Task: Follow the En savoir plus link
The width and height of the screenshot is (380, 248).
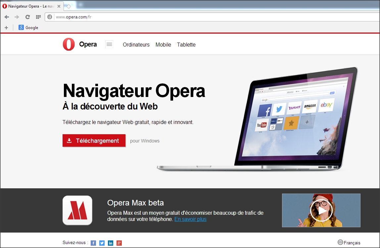Action: (190, 219)
